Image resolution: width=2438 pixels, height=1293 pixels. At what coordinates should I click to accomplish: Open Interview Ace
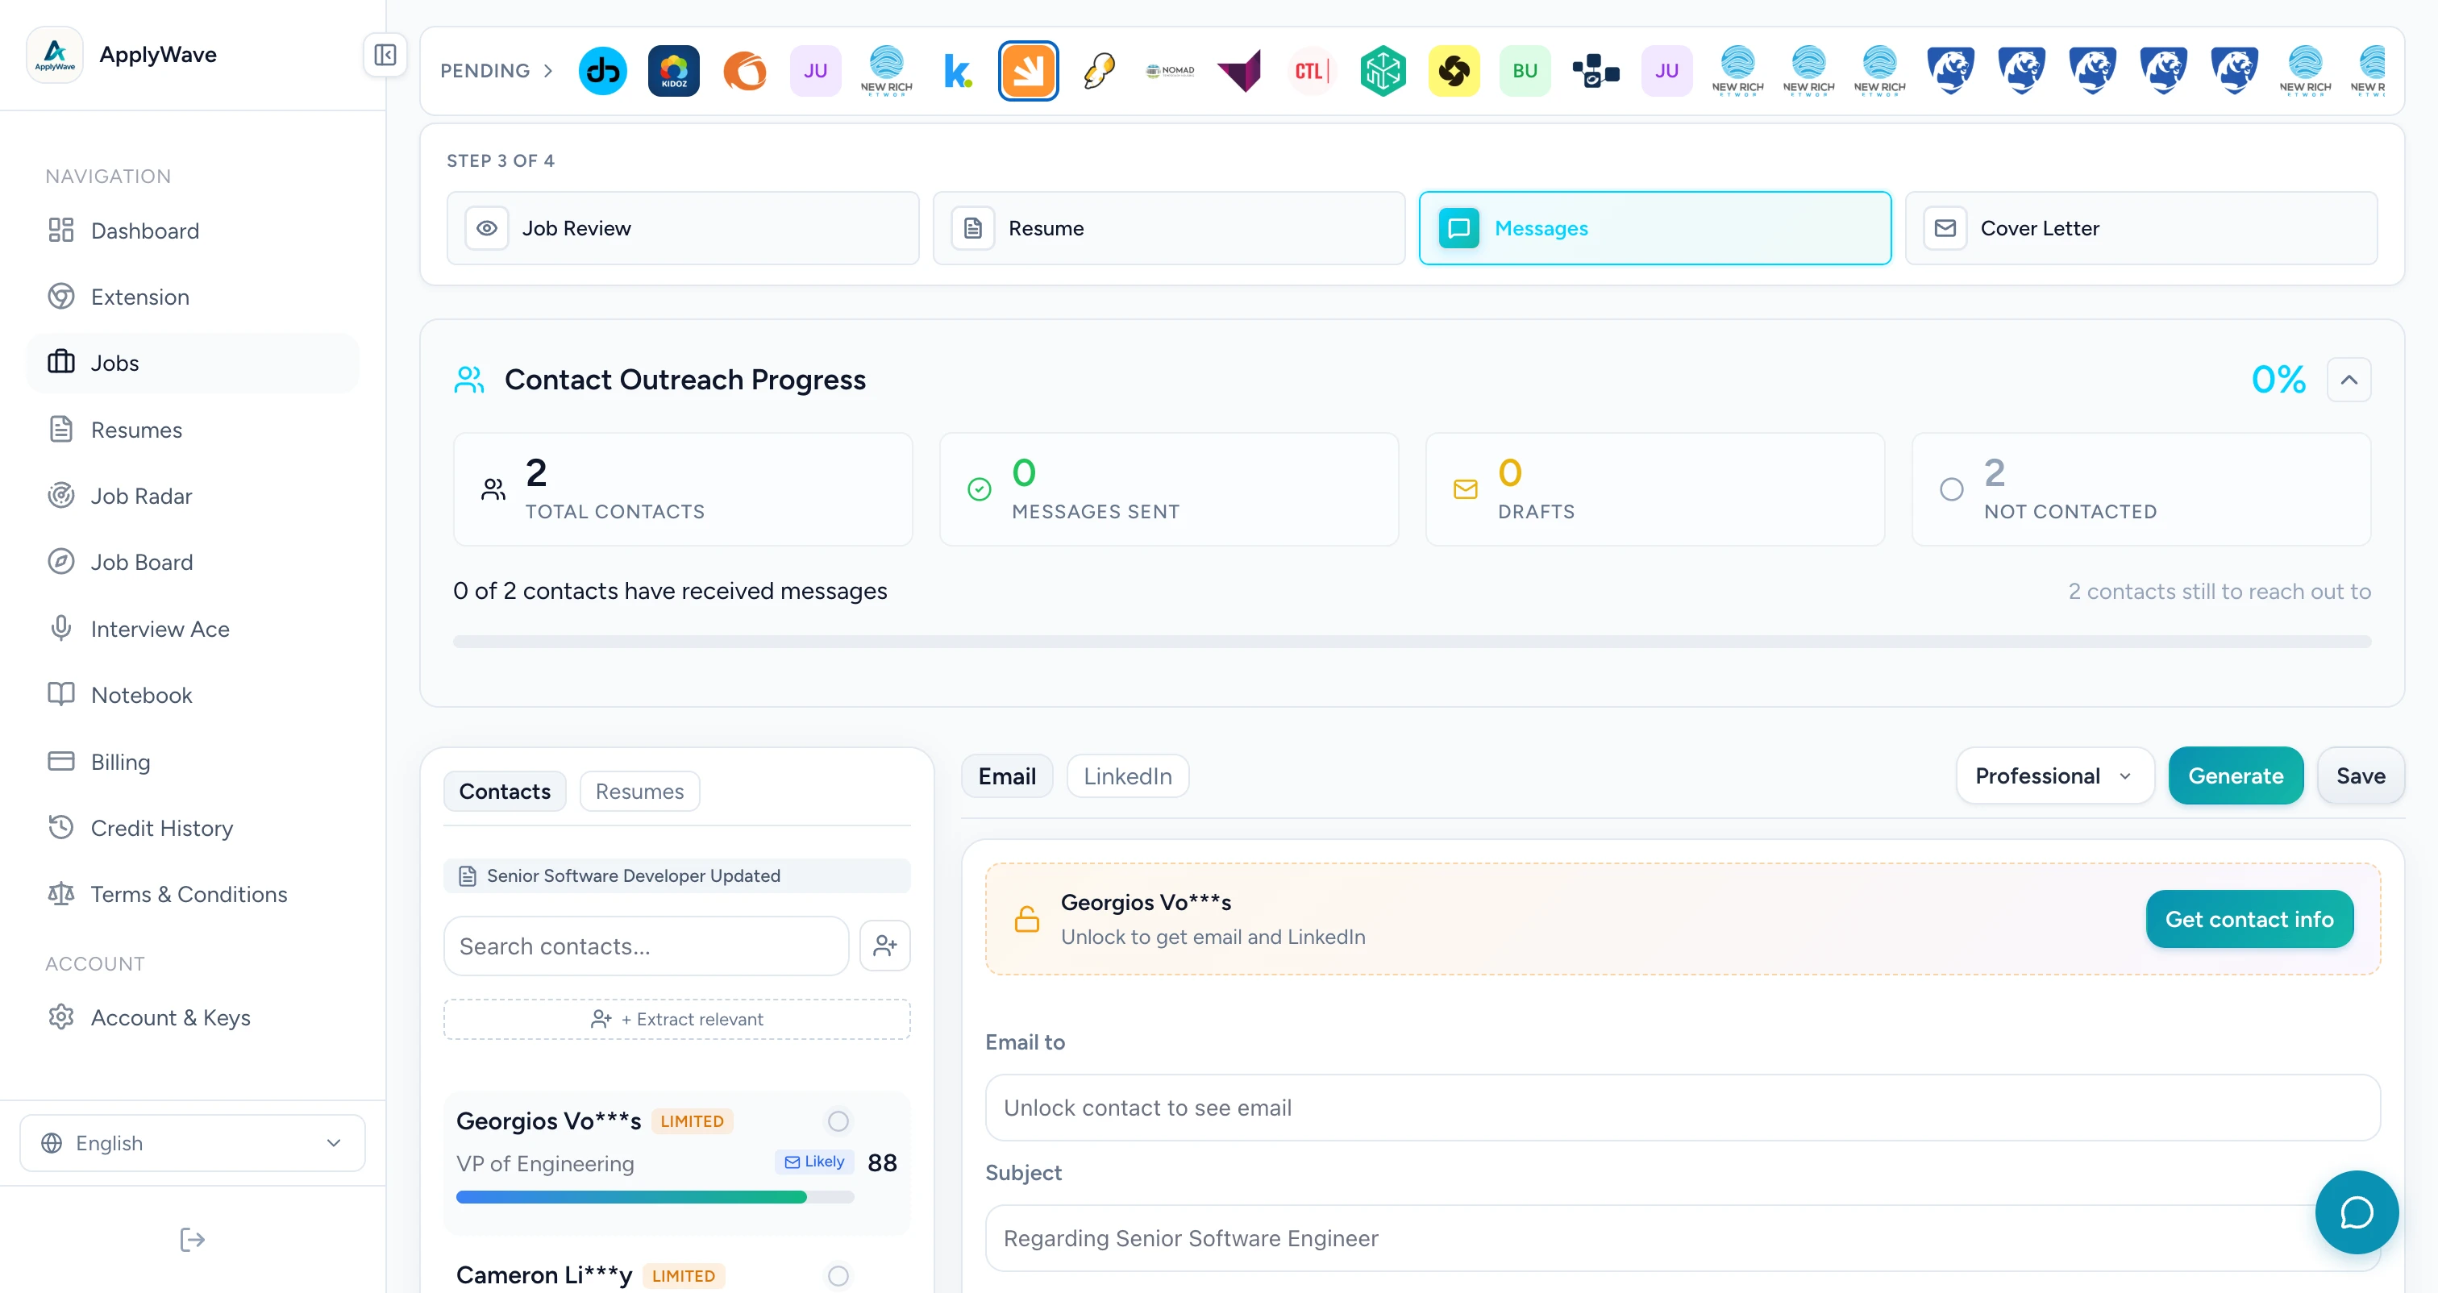tap(193, 629)
